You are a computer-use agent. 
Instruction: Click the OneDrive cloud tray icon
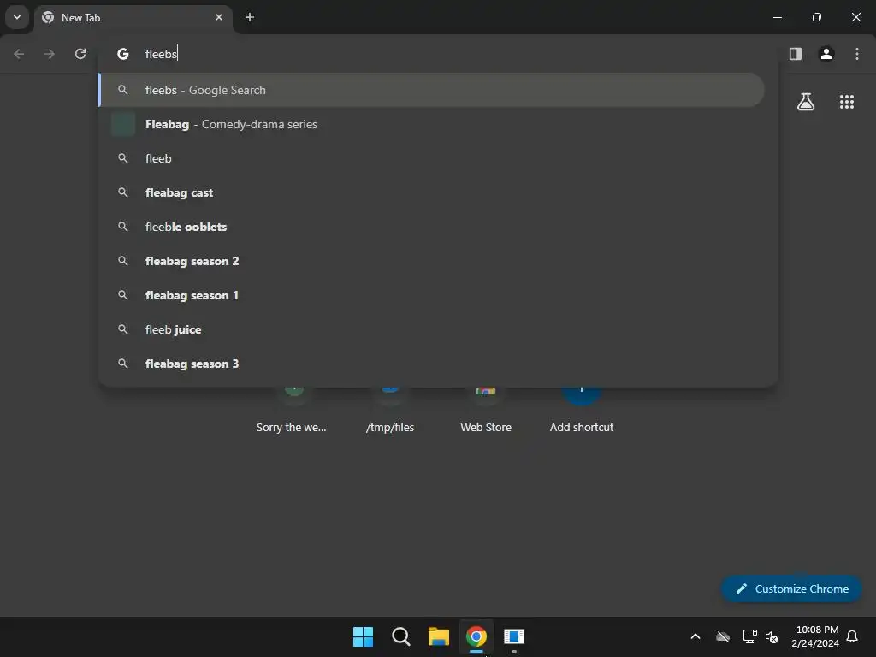coord(723,636)
